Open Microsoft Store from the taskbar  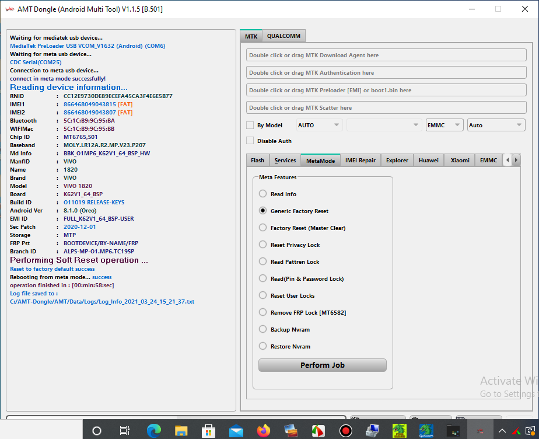(x=208, y=430)
